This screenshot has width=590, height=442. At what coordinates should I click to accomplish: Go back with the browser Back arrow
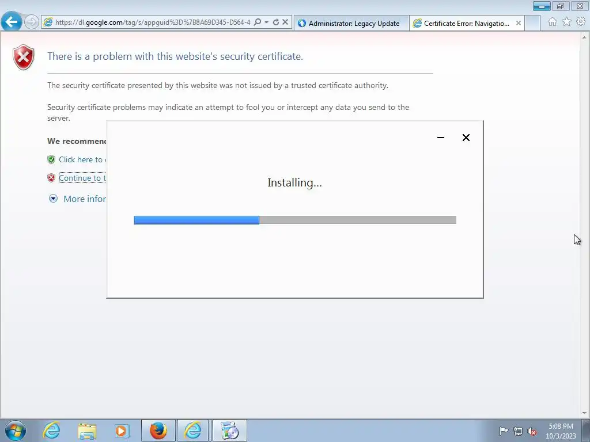point(12,22)
